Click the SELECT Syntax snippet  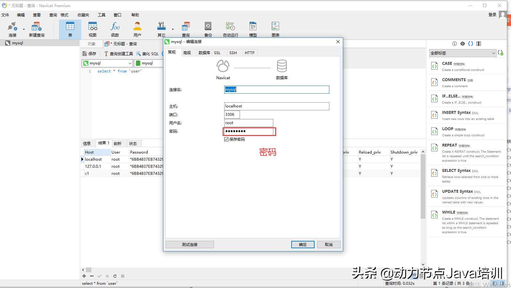(x=466, y=175)
